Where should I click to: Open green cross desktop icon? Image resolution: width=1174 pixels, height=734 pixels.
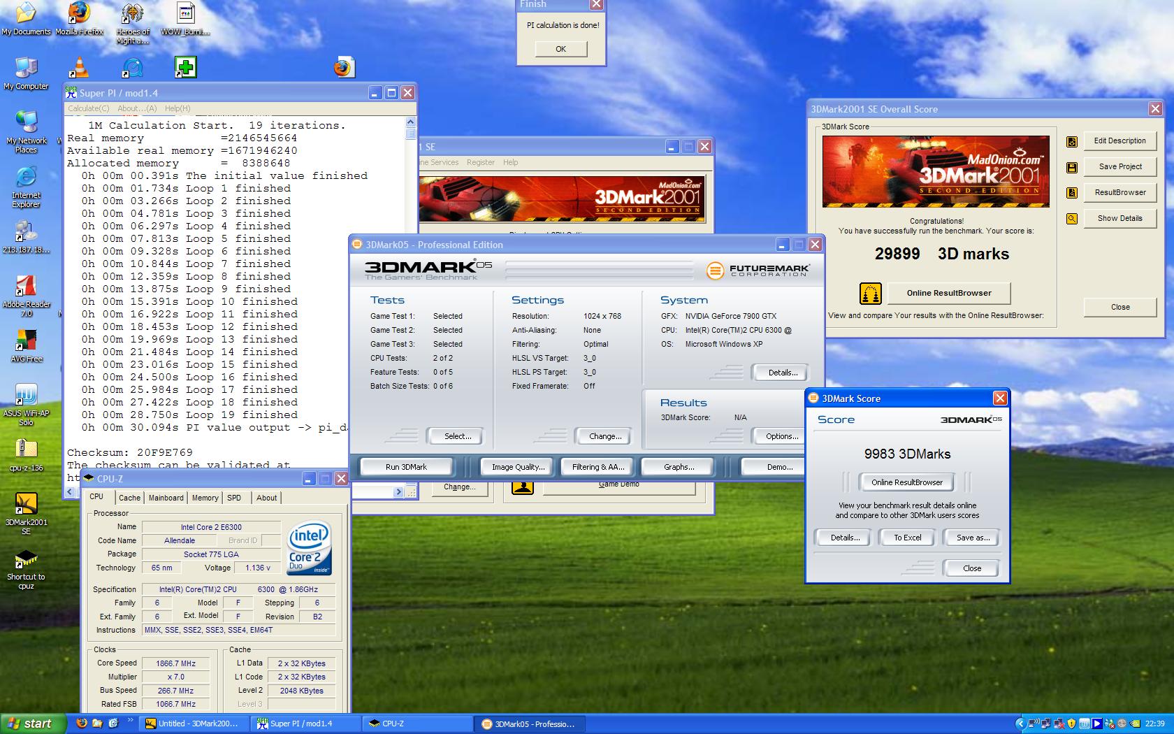(185, 67)
